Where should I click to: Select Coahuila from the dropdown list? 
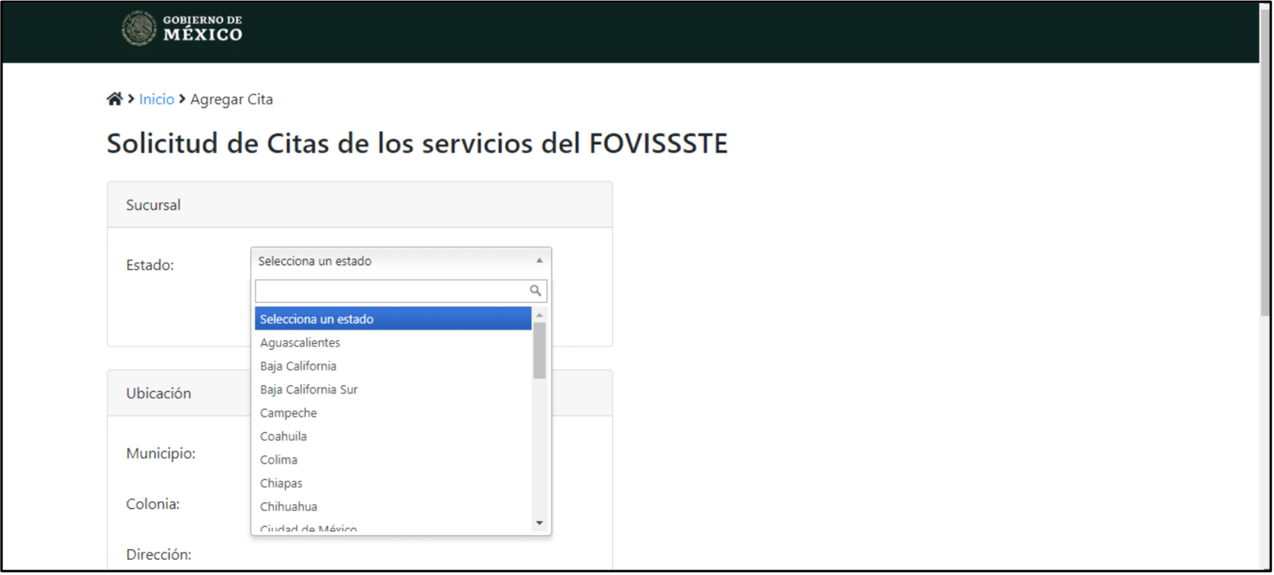[393, 436]
